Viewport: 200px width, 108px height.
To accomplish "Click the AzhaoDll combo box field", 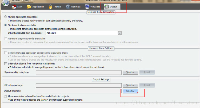I will click(83, 33).
